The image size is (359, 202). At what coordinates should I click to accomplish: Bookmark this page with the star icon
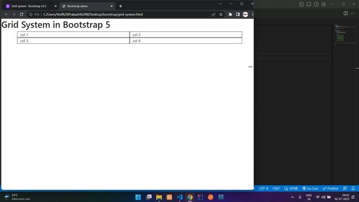click(x=221, y=14)
